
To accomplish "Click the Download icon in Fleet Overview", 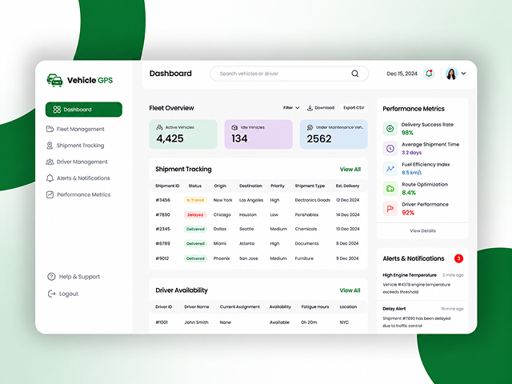I will (310, 108).
